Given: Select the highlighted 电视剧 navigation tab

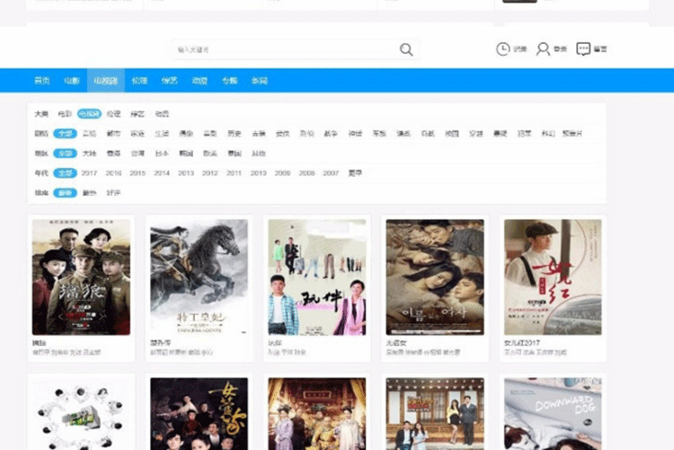Looking at the screenshot, I should (x=106, y=80).
